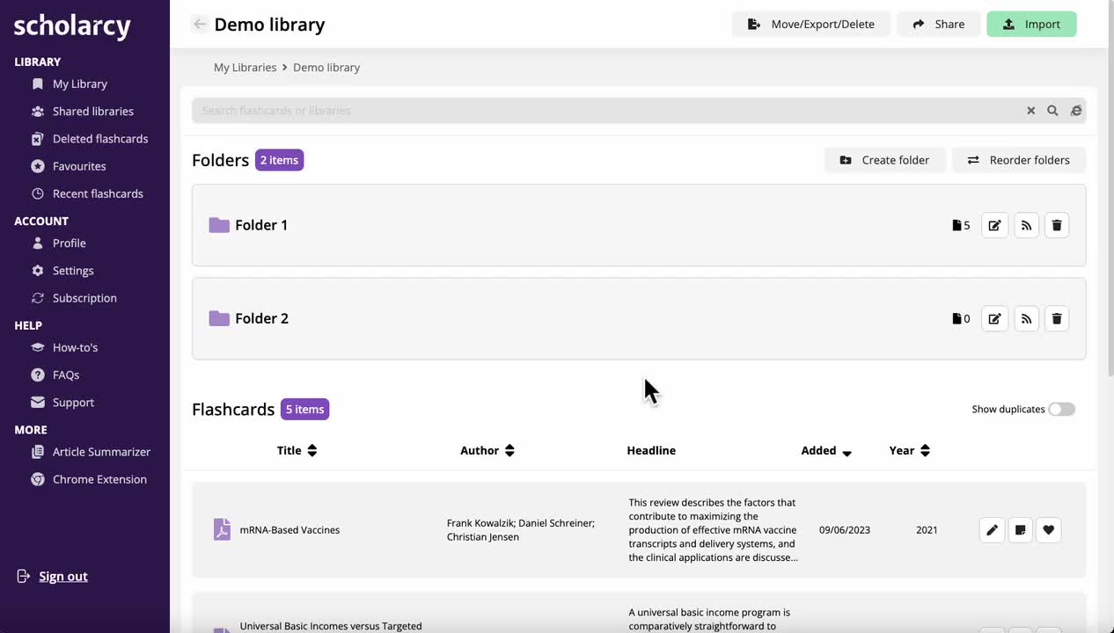Delete Folder 2 with the trash icon

[x=1057, y=318]
